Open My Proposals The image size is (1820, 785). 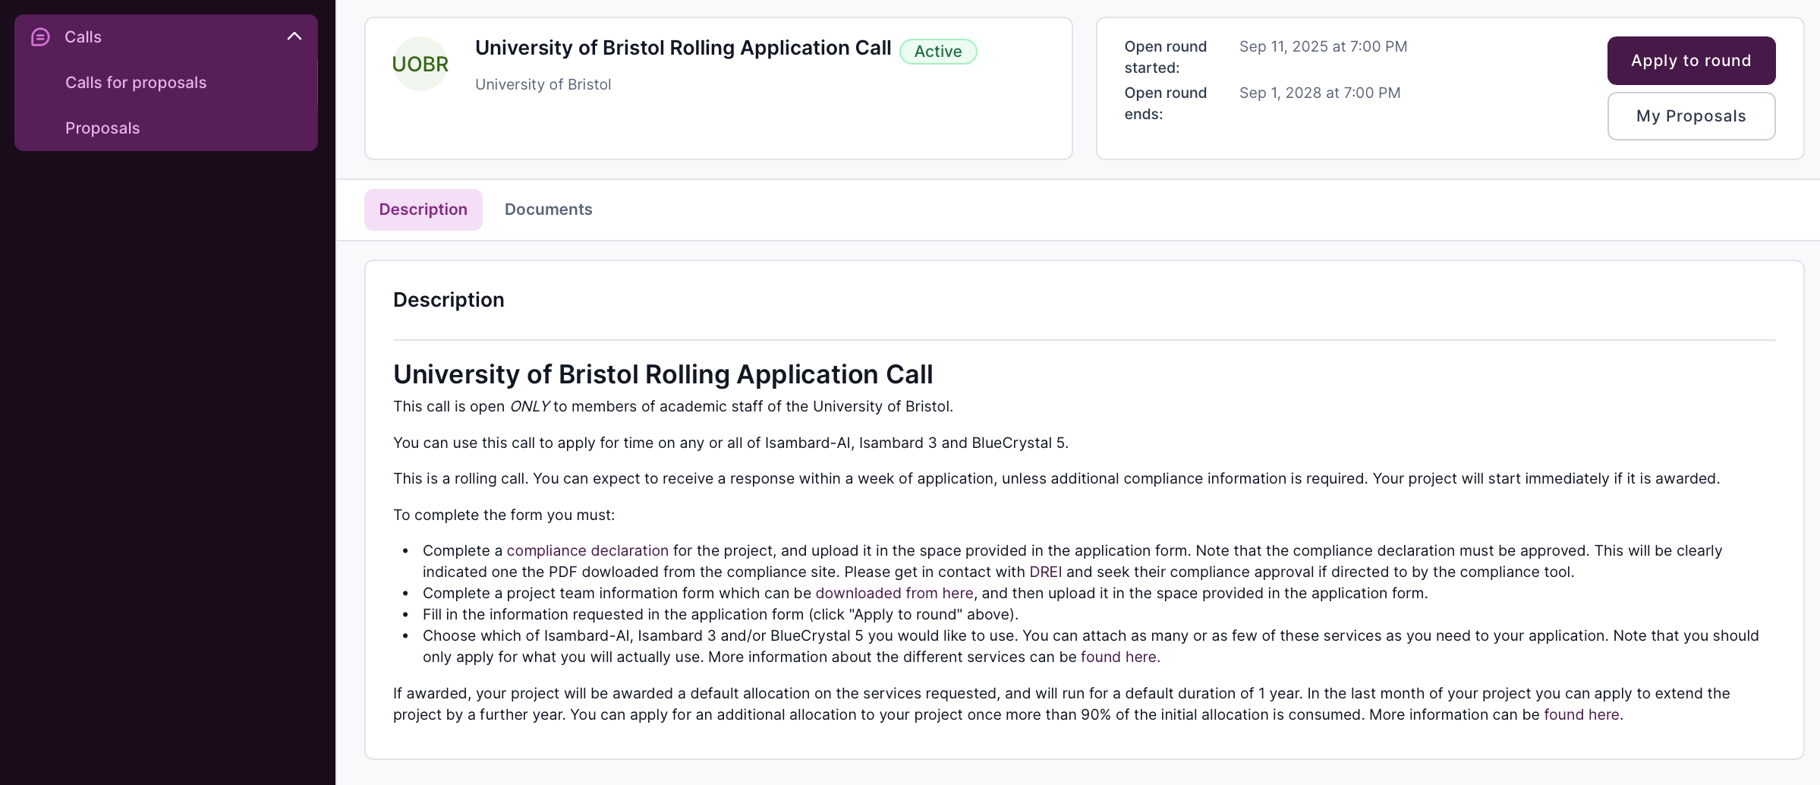tap(1691, 115)
